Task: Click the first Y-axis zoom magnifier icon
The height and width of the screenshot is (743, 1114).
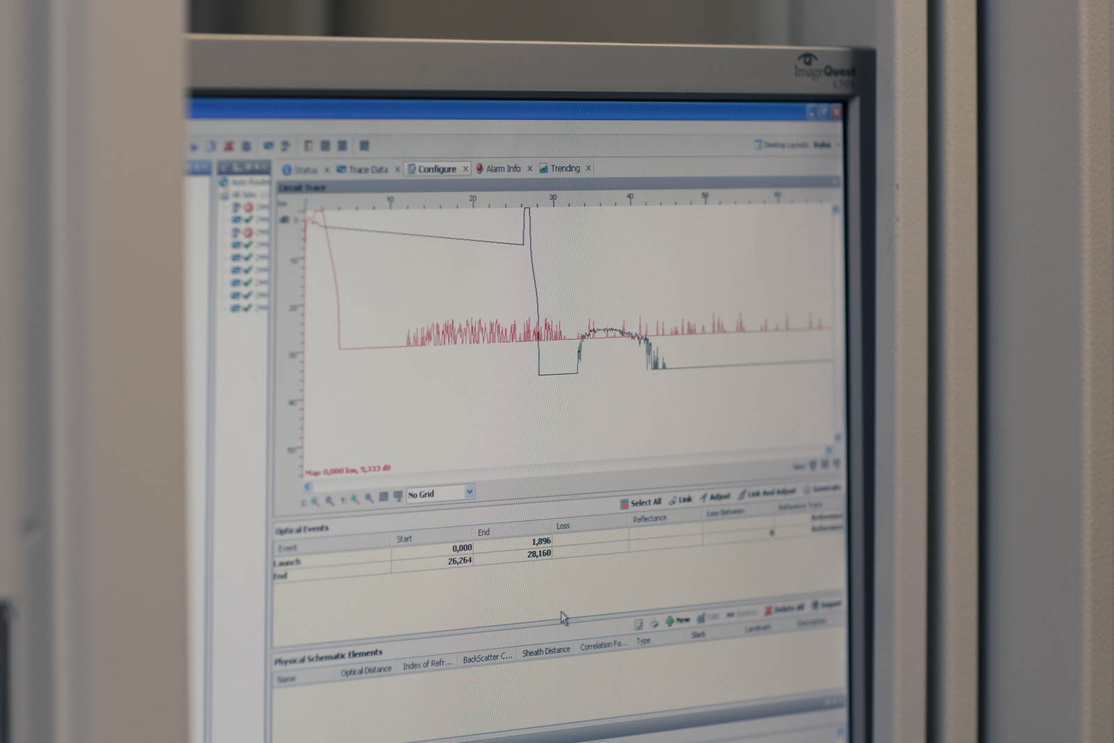Action: tap(355, 499)
